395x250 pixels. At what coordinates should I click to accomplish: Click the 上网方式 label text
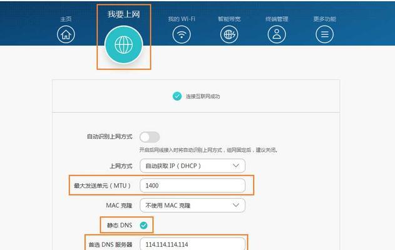121,166
